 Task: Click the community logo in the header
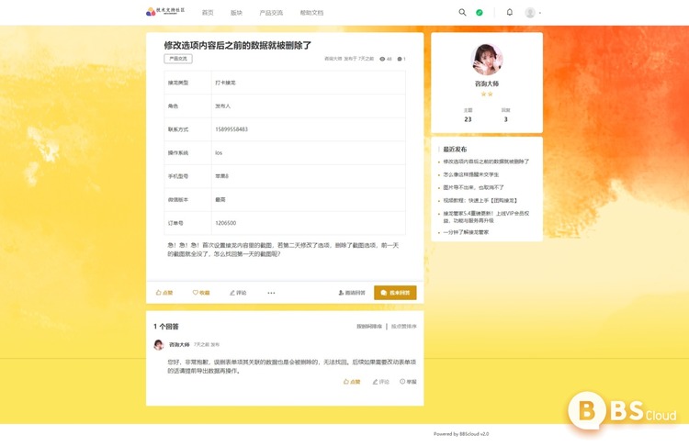pos(165,11)
